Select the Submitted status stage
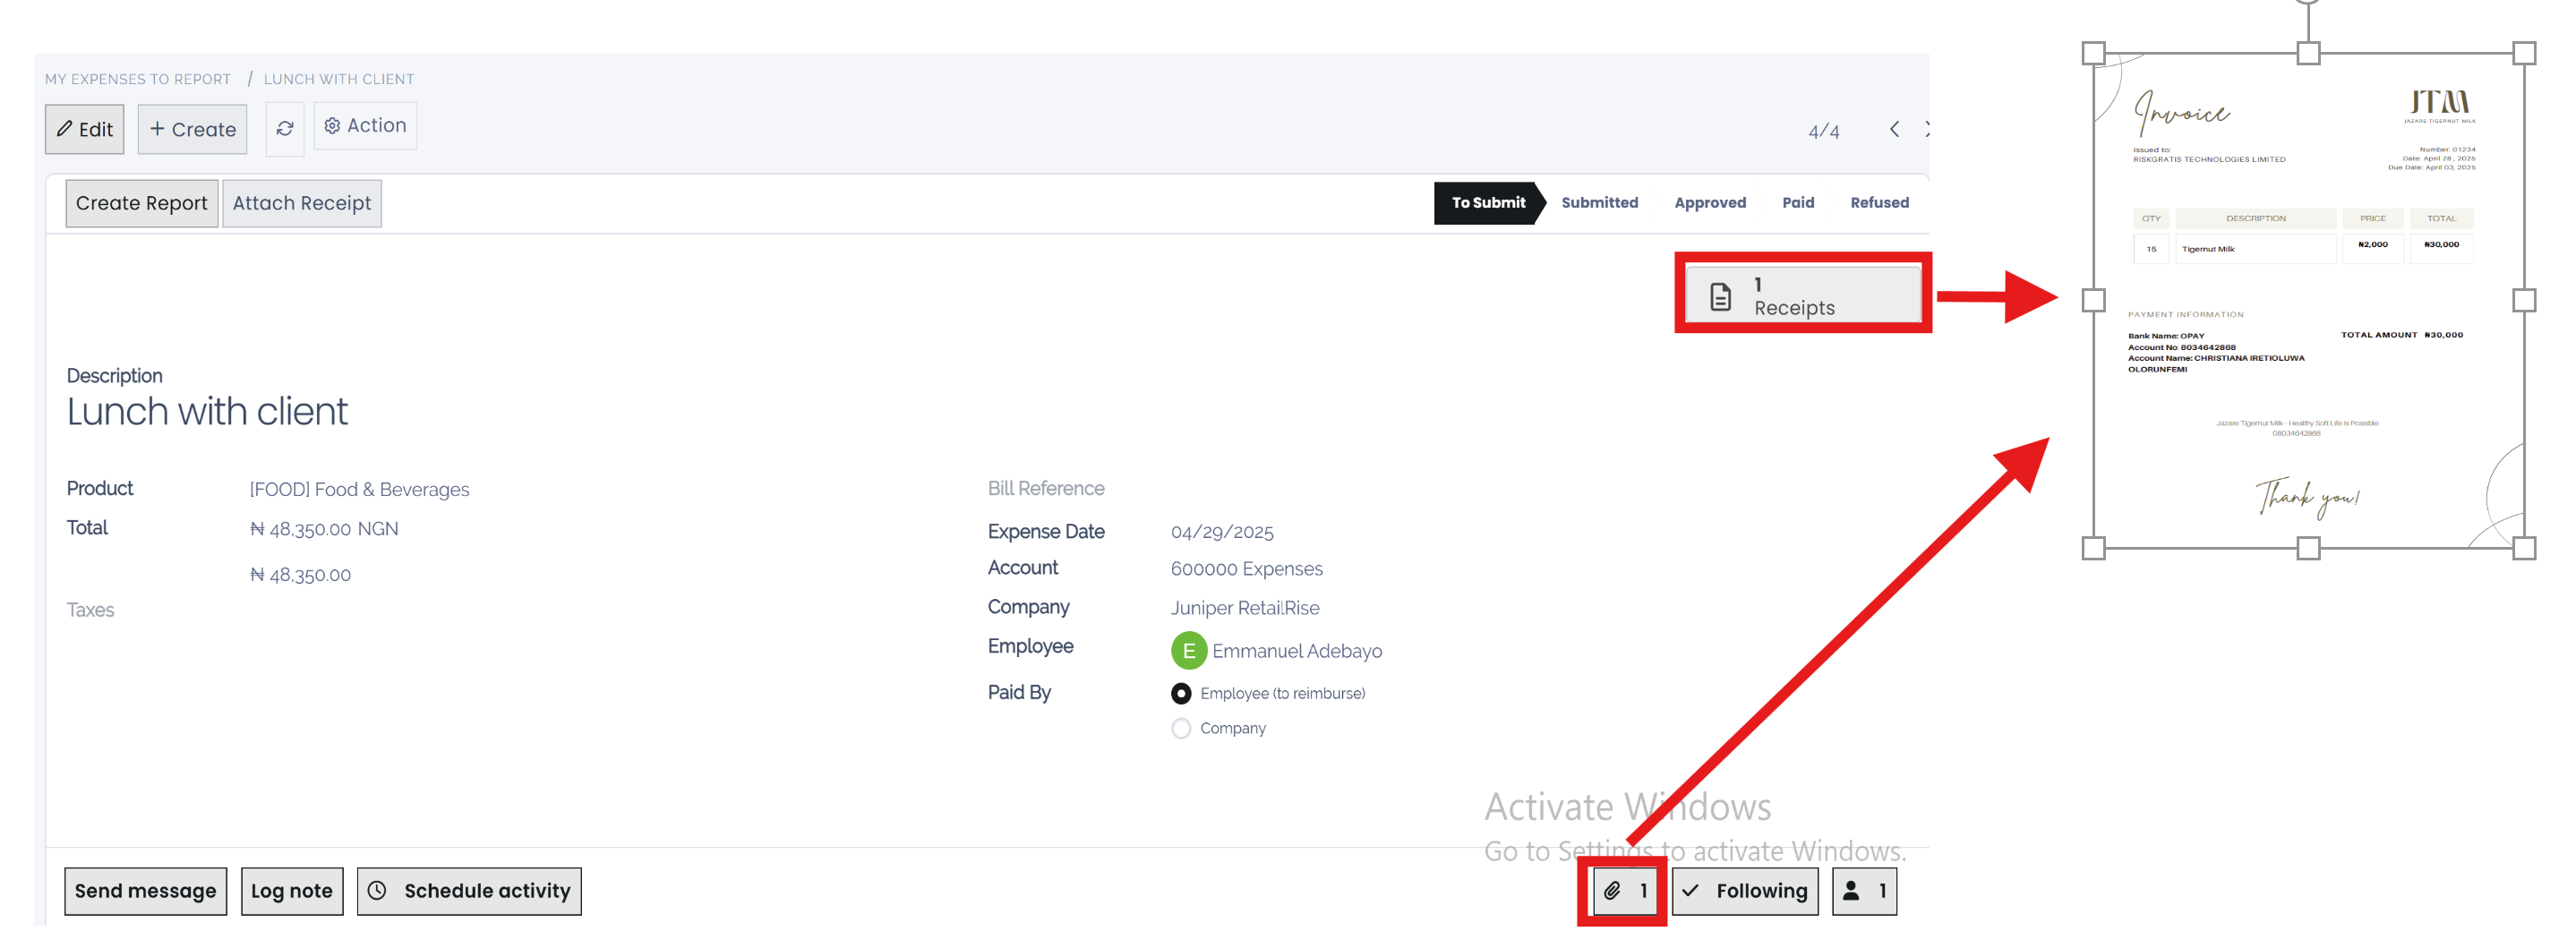 point(1599,203)
